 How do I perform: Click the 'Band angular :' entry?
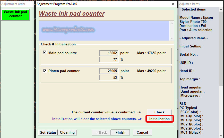pos(193,92)
